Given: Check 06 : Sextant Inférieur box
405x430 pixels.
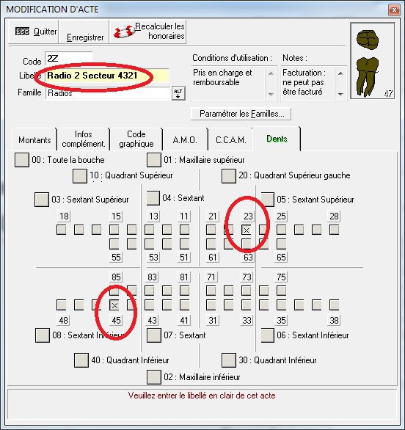Looking at the screenshot, I should pos(268,335).
